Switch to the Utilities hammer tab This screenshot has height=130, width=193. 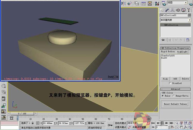189,10
